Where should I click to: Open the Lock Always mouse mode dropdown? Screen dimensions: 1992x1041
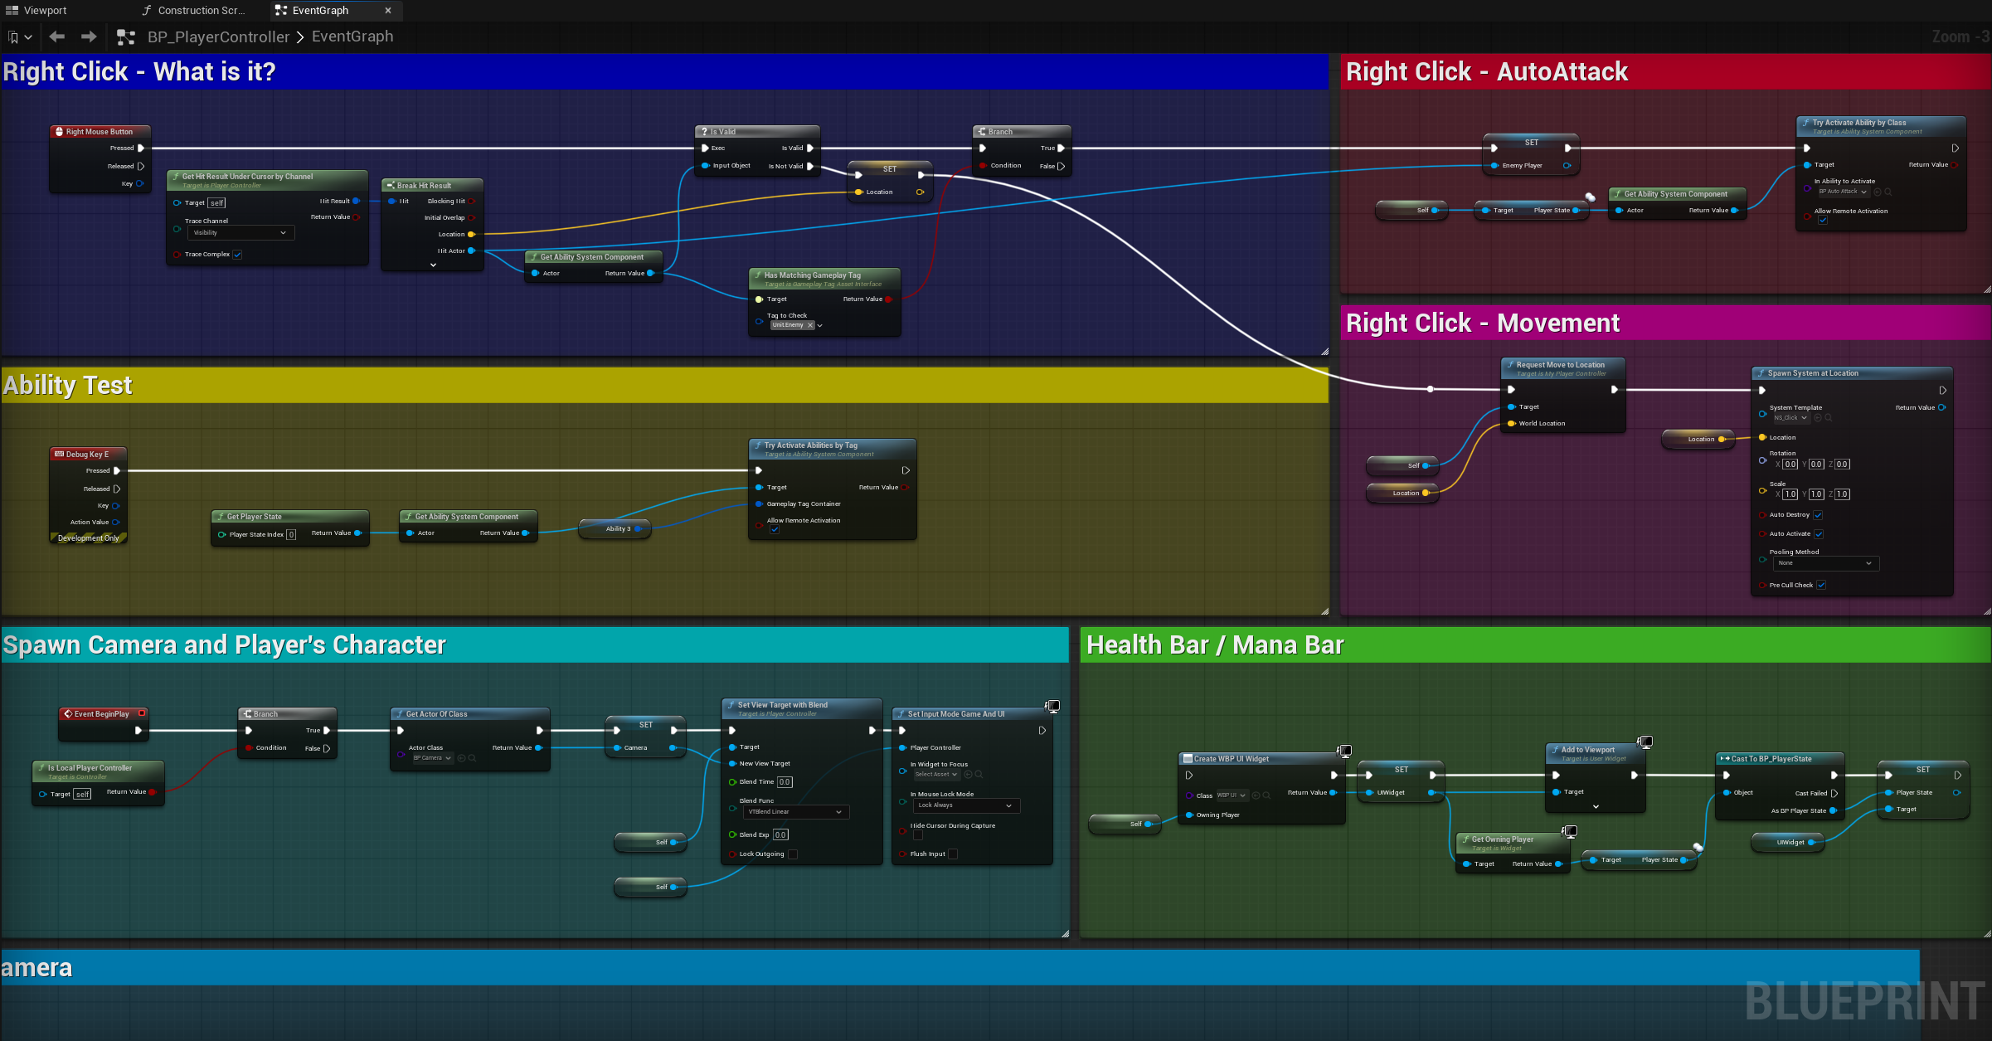tap(966, 805)
